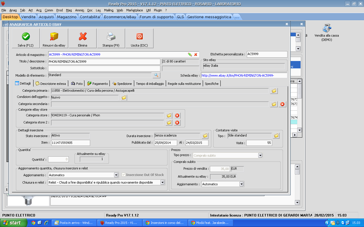Click red X clearing Articolo di magazzino
Screen dimensions: 364x227
(196, 54)
